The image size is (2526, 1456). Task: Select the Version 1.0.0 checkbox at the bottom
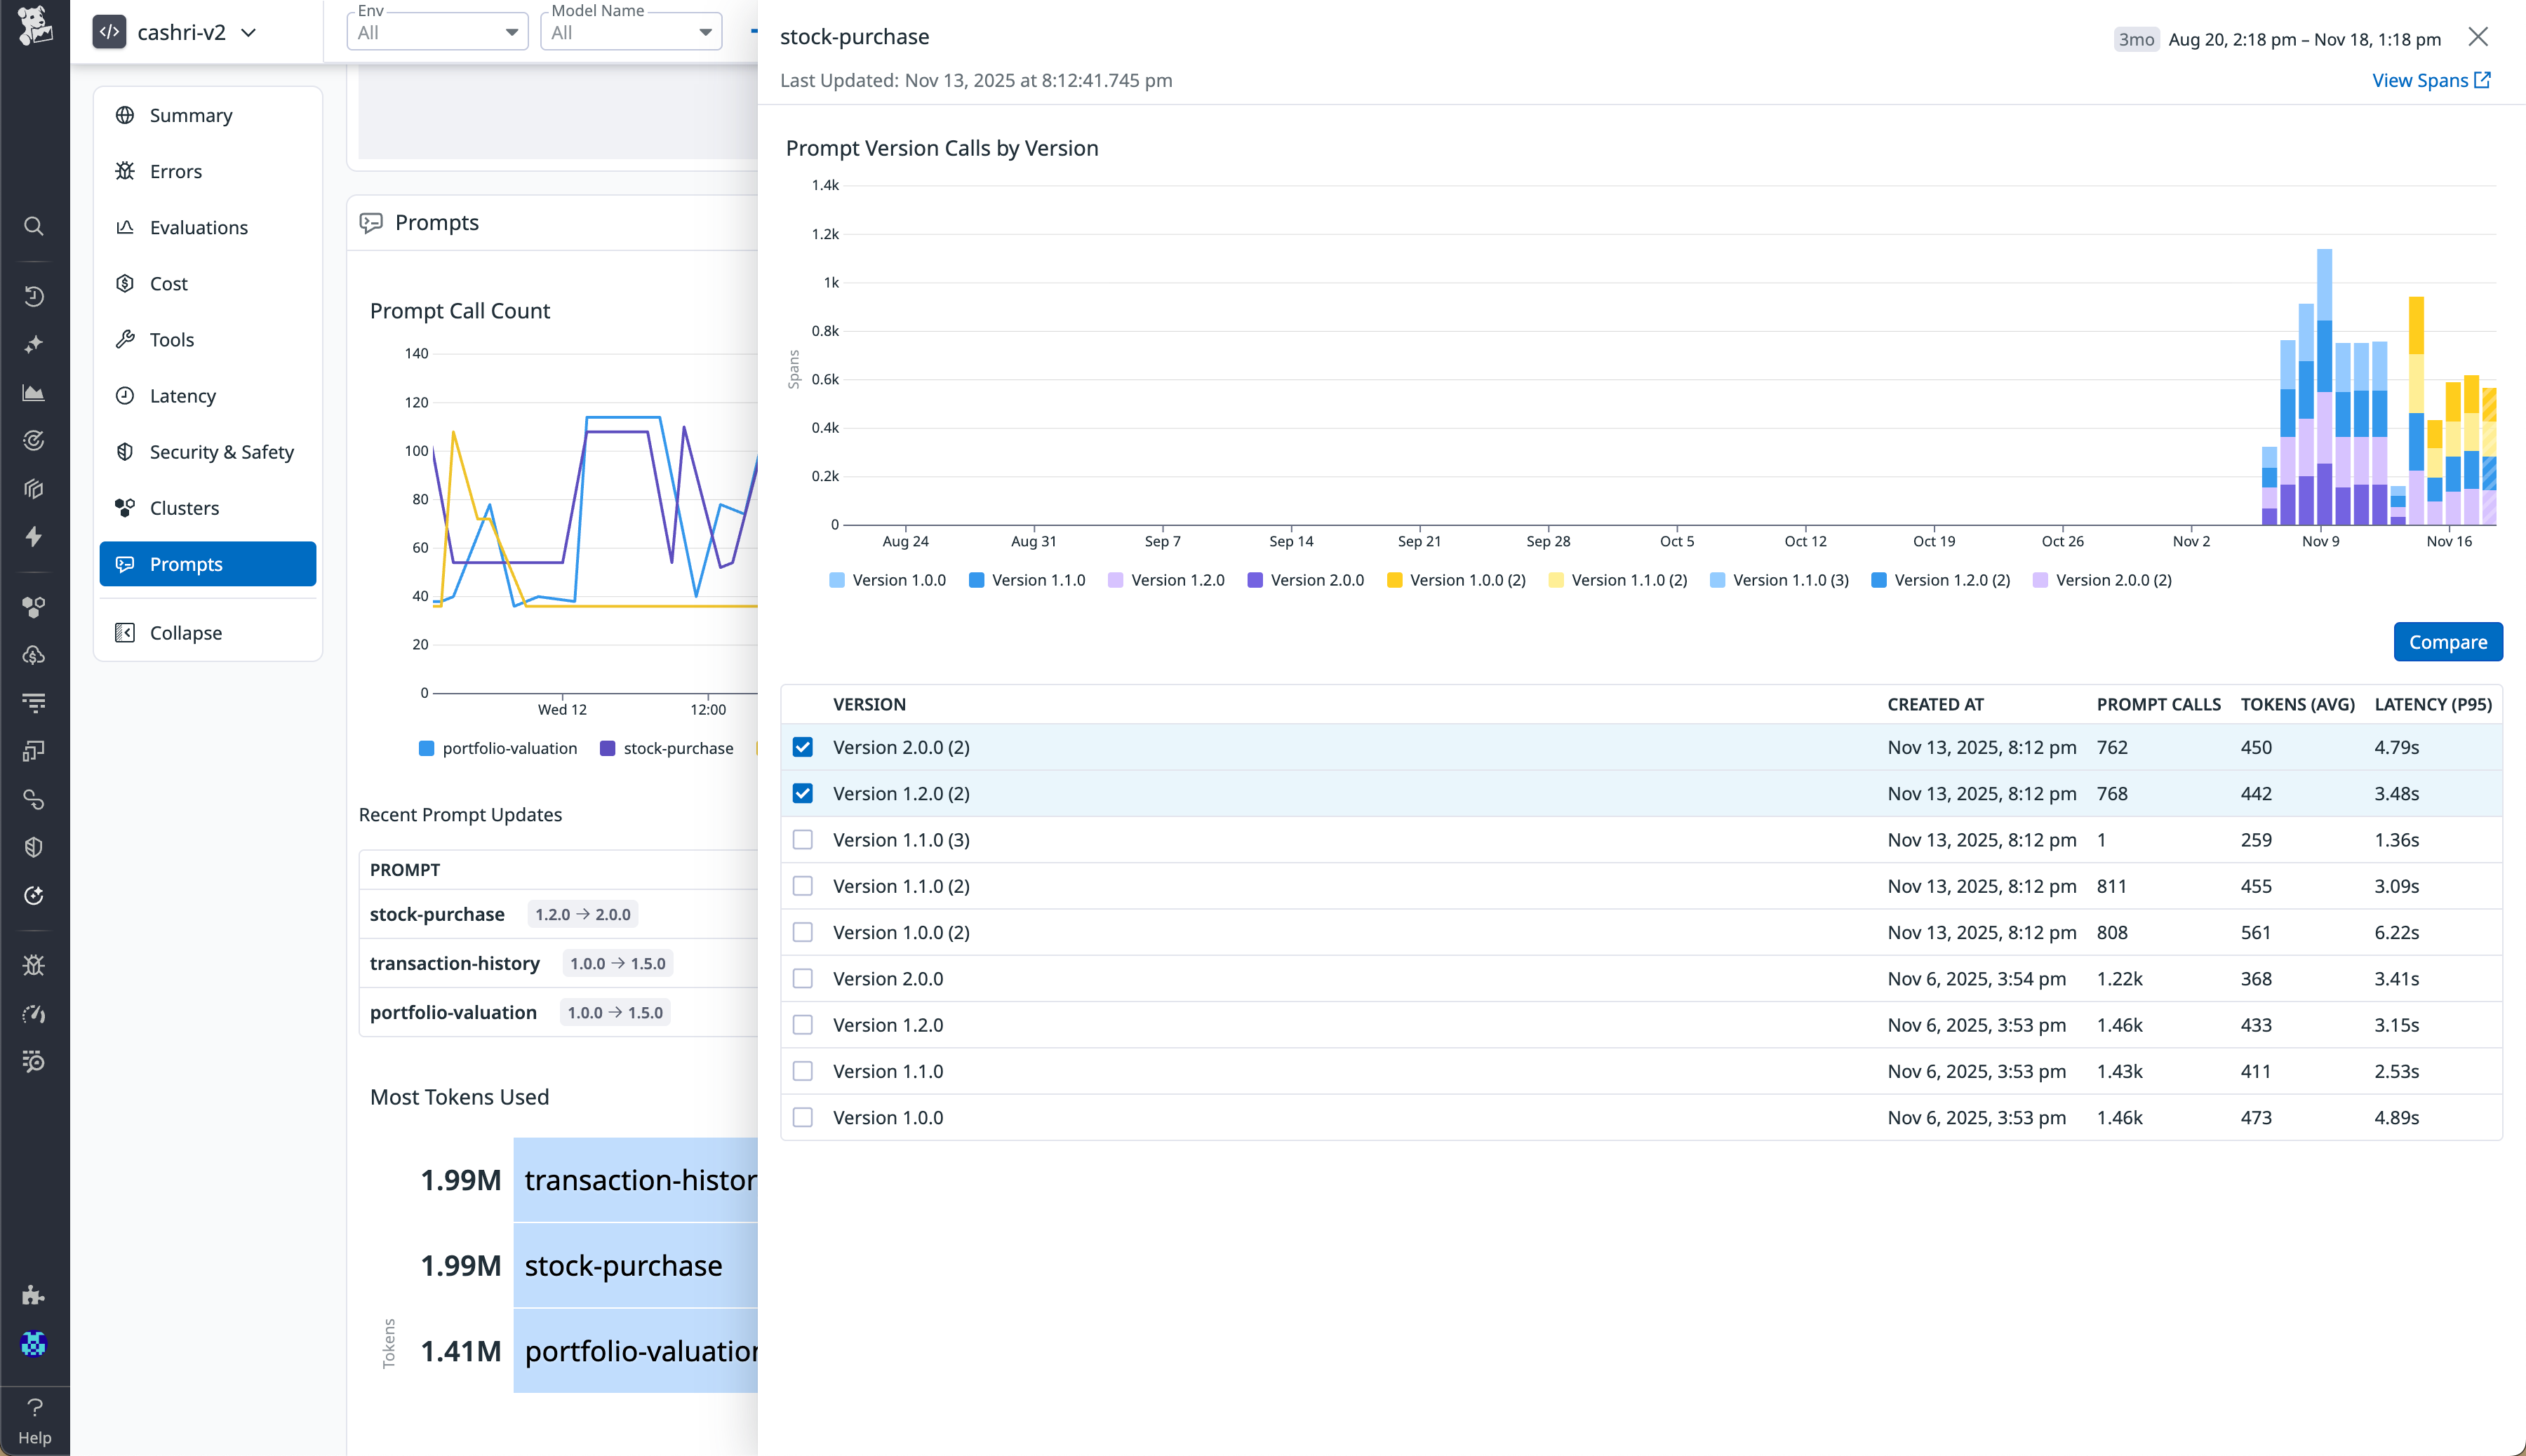(803, 1117)
